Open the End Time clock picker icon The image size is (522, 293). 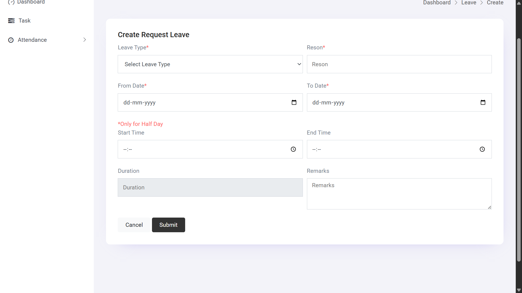tap(482, 149)
